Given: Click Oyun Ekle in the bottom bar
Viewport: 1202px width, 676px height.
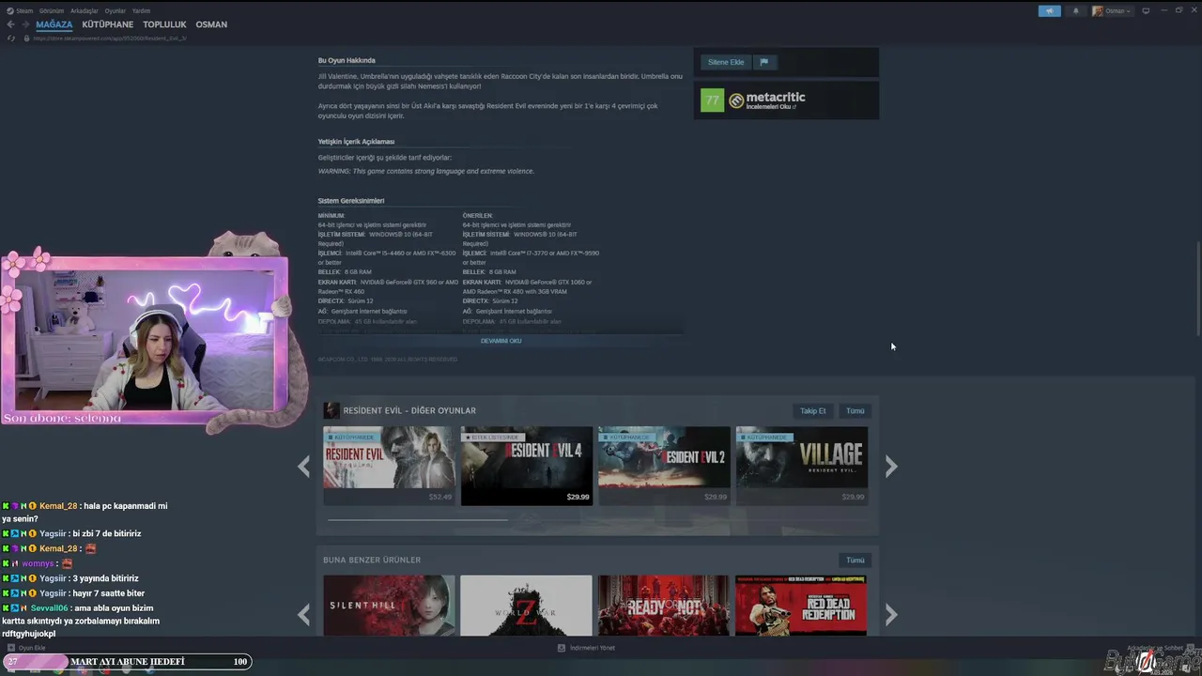Looking at the screenshot, I should click(x=32, y=648).
